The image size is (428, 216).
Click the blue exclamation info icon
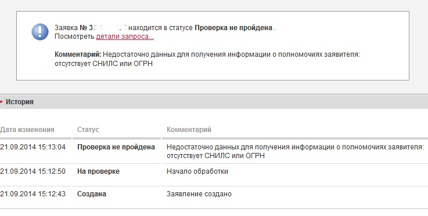(40, 31)
